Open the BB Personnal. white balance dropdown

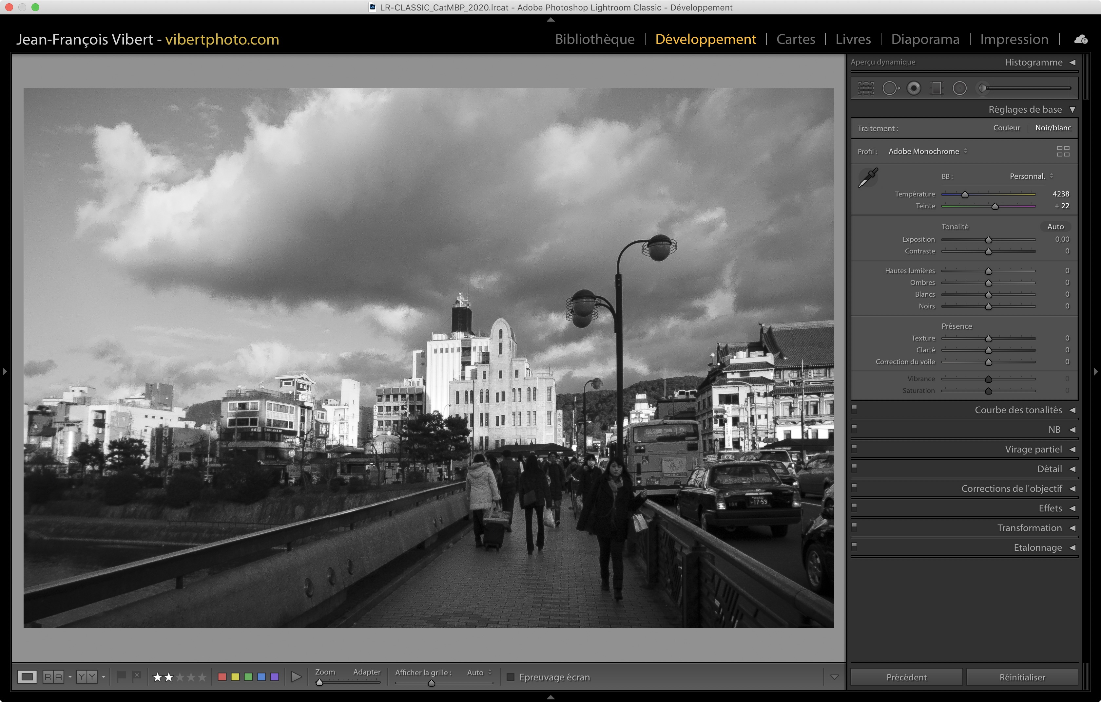click(1031, 176)
